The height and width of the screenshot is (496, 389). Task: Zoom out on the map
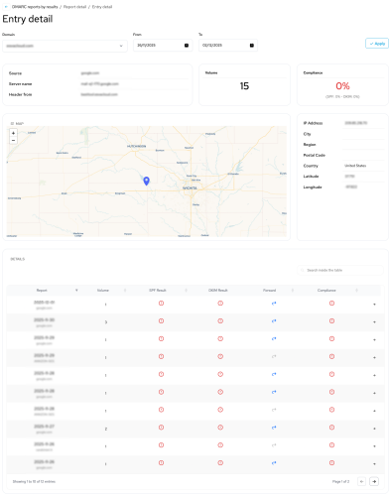(13, 140)
